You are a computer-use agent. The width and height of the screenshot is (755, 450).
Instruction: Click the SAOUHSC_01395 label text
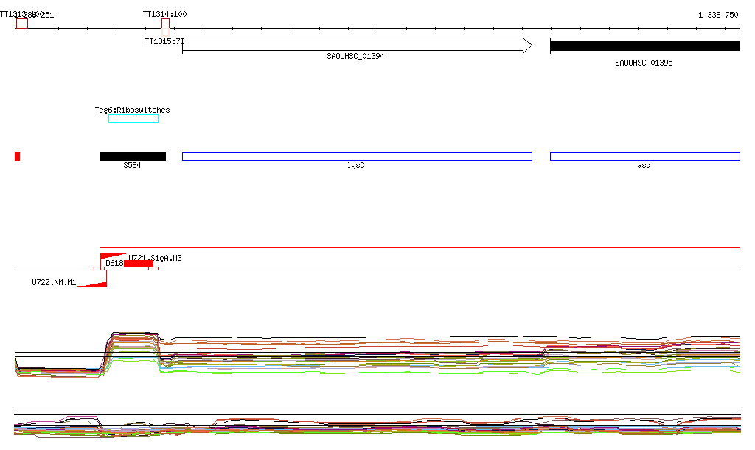click(644, 63)
